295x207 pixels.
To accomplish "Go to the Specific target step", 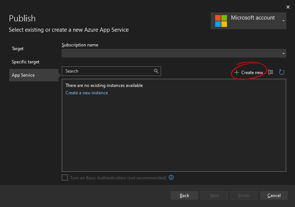I will point(26,62).
